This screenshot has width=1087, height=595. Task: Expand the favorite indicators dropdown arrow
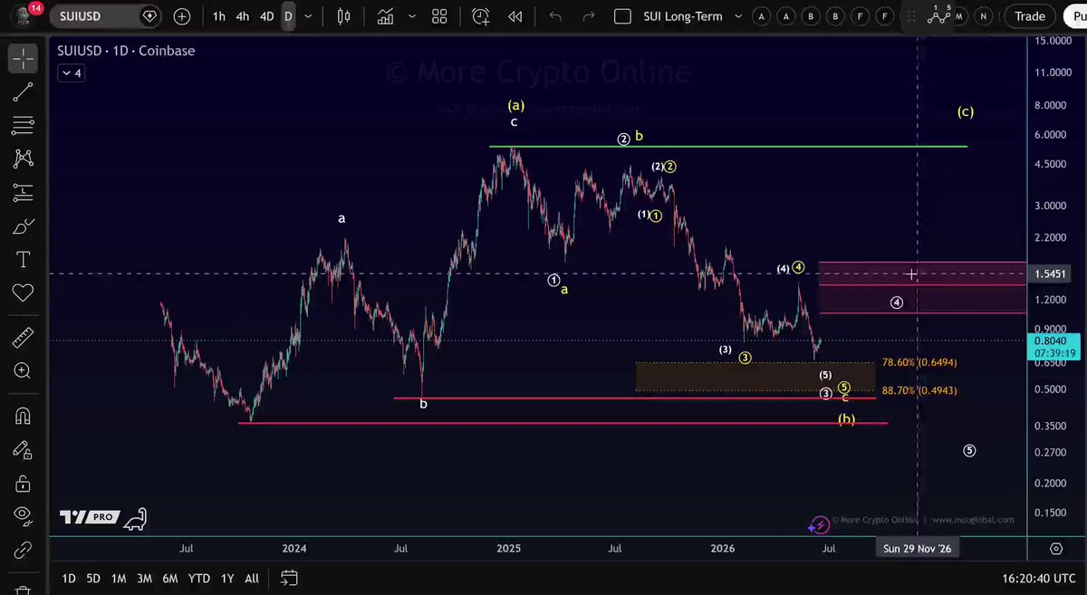[412, 16]
